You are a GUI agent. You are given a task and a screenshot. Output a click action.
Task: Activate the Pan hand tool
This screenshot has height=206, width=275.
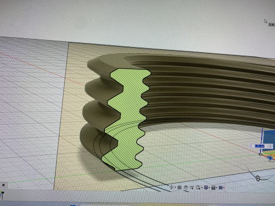click(x=186, y=187)
